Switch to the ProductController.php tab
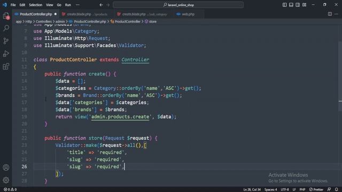The image size is (342, 192). point(36,14)
